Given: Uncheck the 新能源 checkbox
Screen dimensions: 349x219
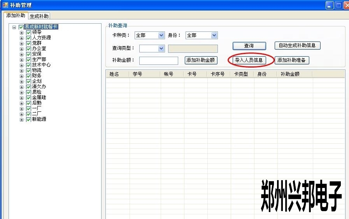Looking at the screenshot, I should pos(28,120).
